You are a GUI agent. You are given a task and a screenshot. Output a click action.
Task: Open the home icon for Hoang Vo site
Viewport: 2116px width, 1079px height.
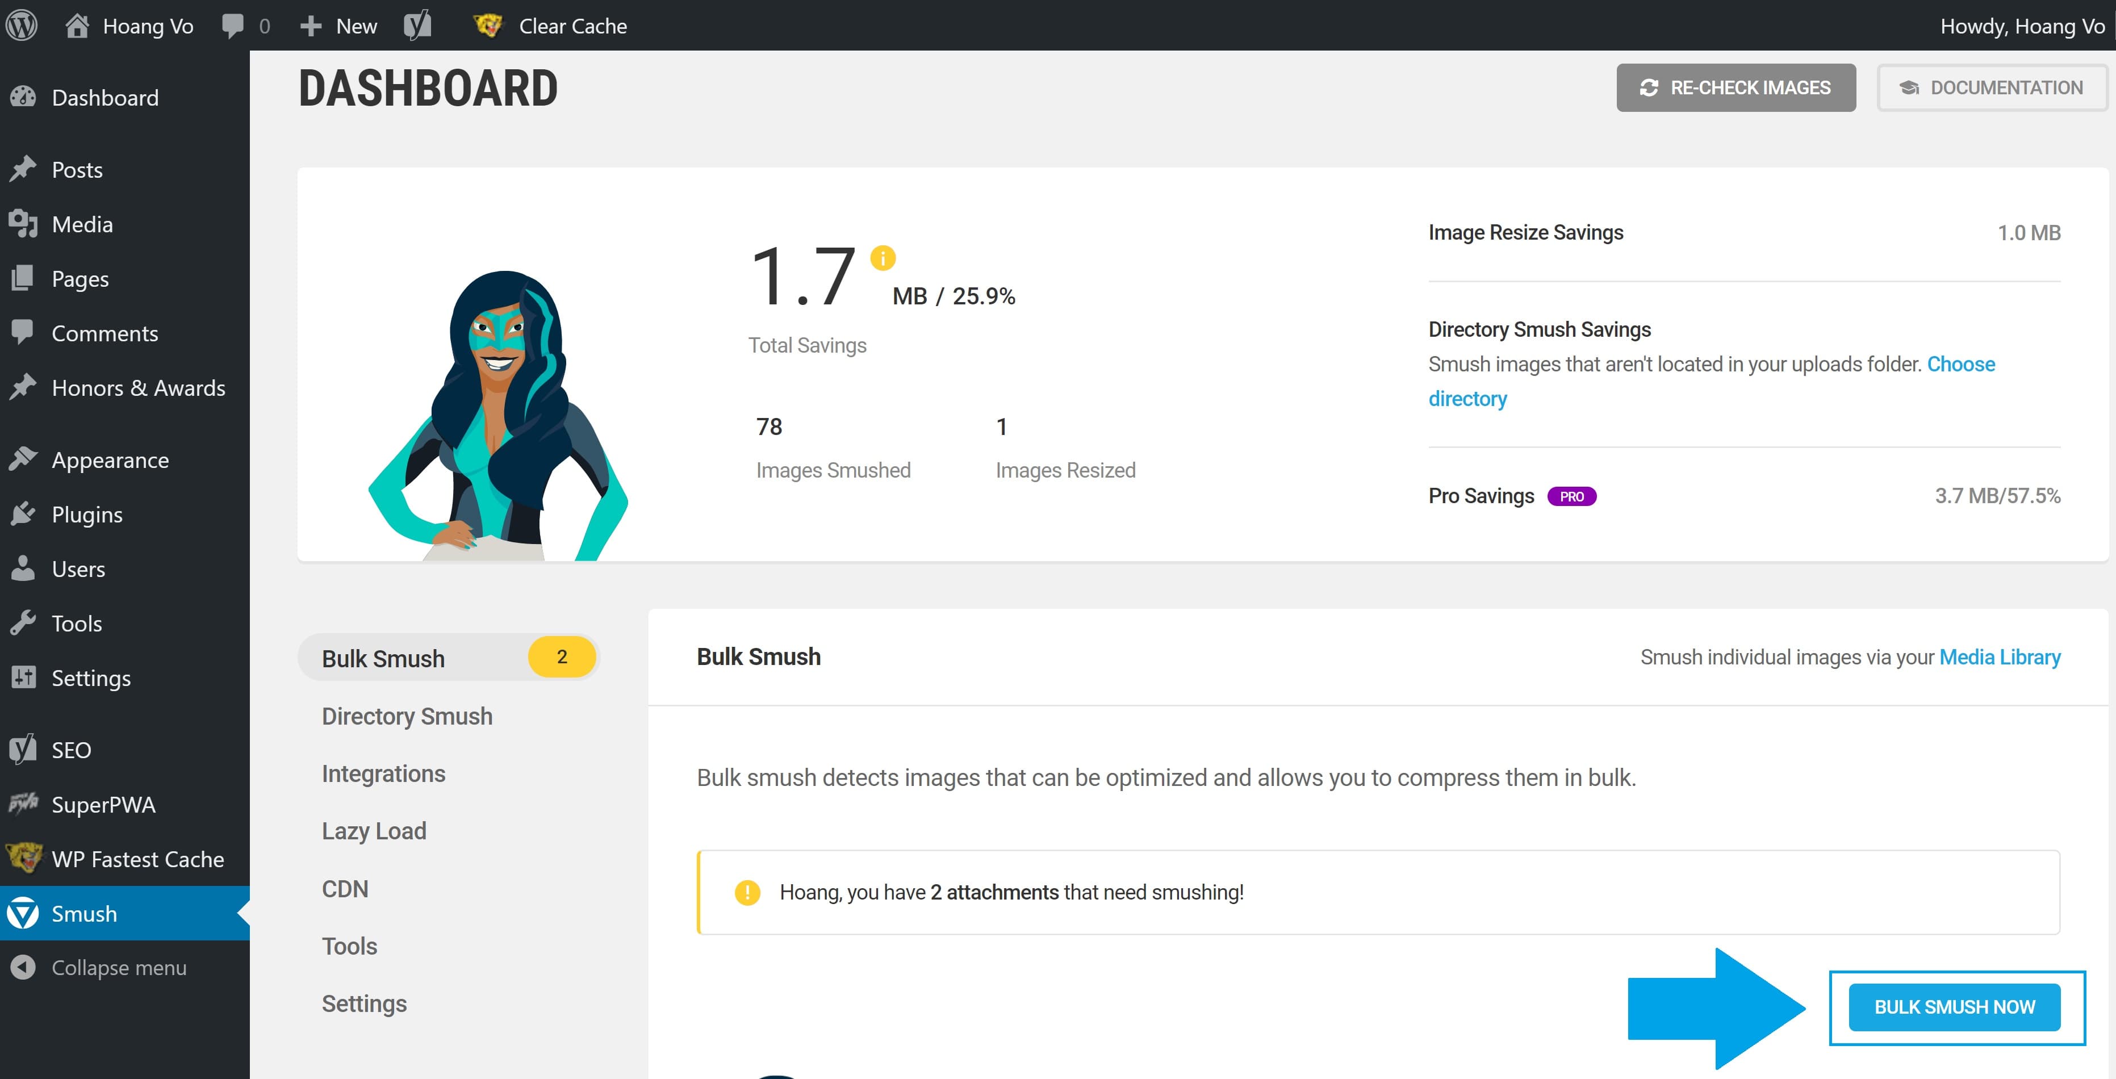coord(77,26)
